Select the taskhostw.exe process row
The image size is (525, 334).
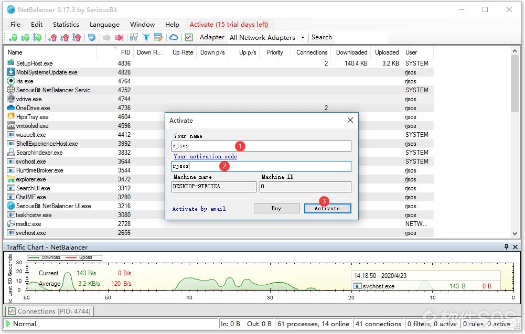click(x=220, y=215)
